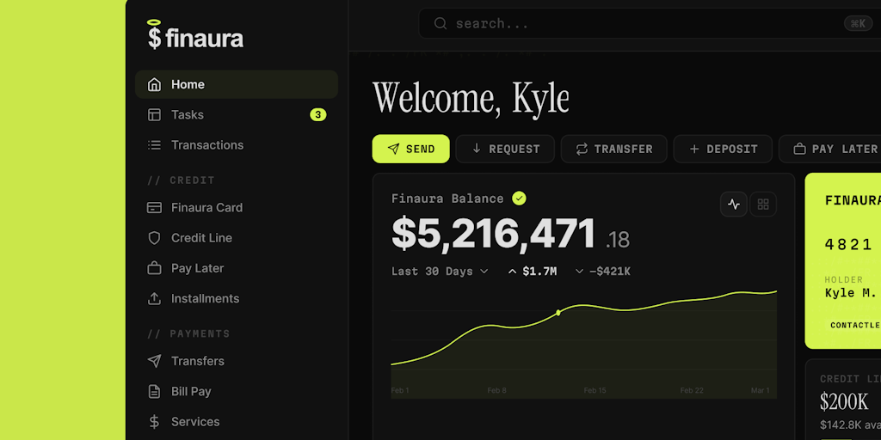Image resolution: width=881 pixels, height=440 pixels.
Task: Open the Finaura Card page
Action: 237,208
